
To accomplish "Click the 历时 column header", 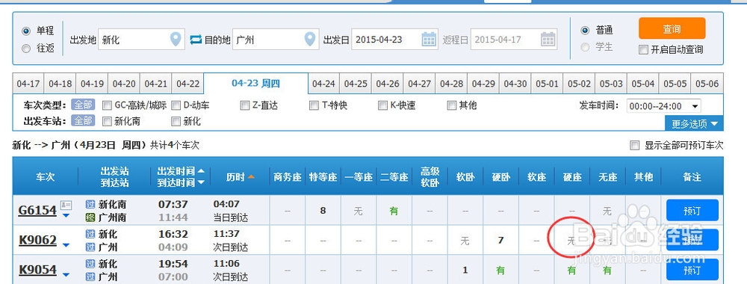I will tap(235, 177).
